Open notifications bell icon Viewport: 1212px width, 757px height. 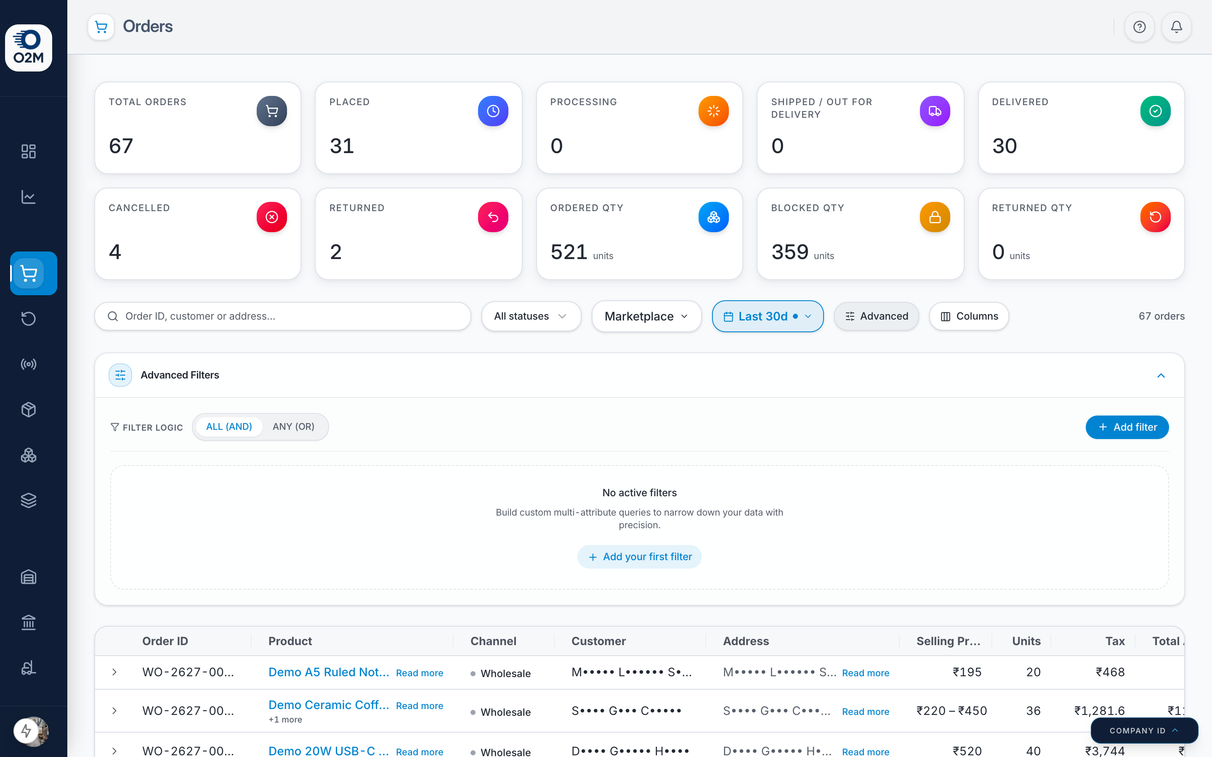[x=1177, y=26]
